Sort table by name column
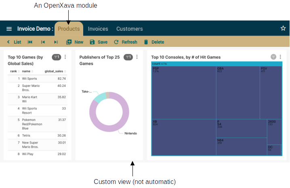 point(27,71)
